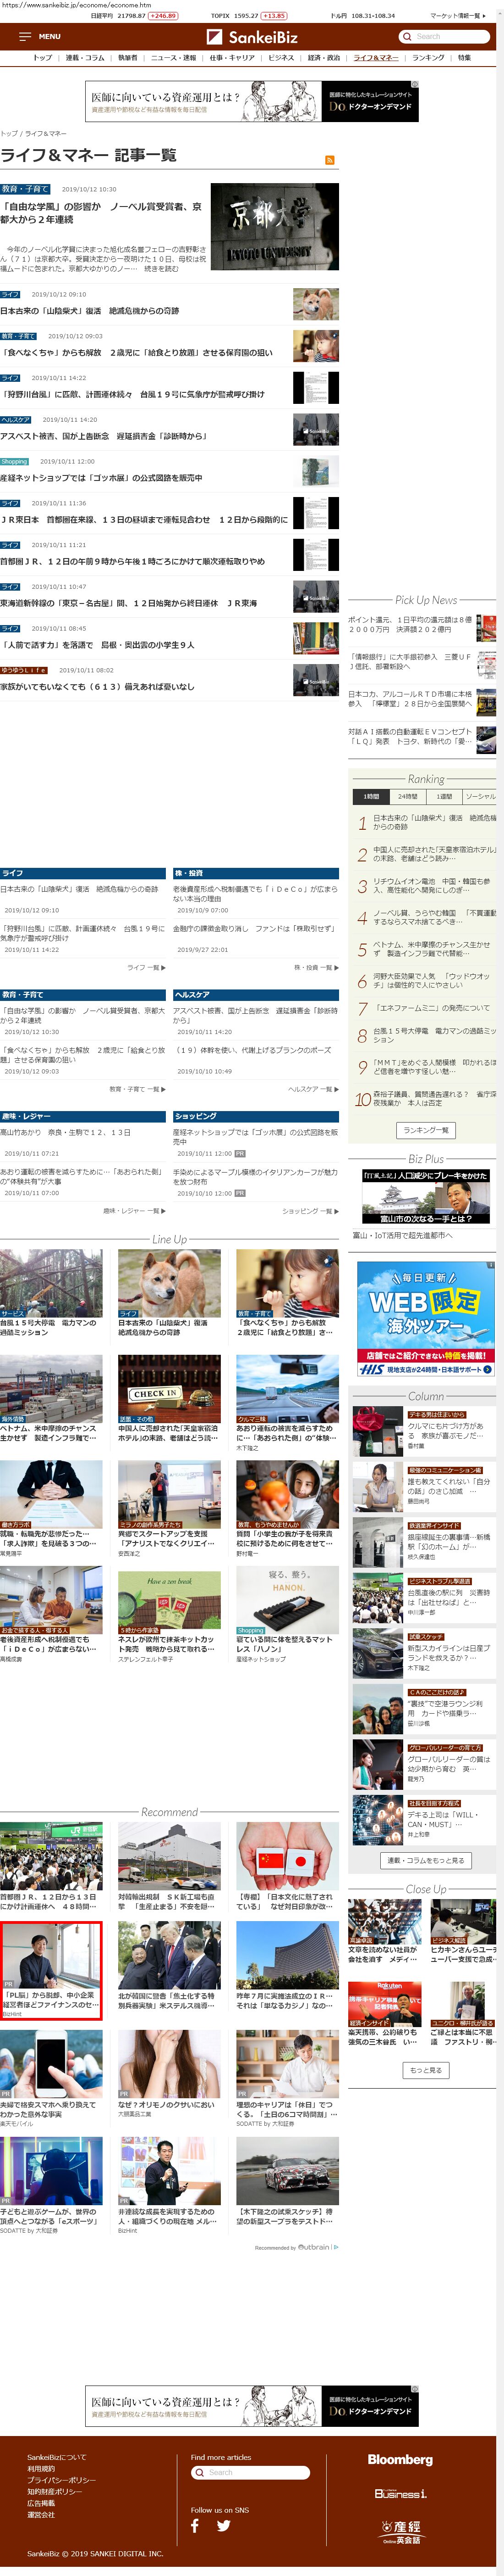Expand the マーケット情報一覧 dropdown
This screenshot has width=504, height=2576.
point(458,16)
